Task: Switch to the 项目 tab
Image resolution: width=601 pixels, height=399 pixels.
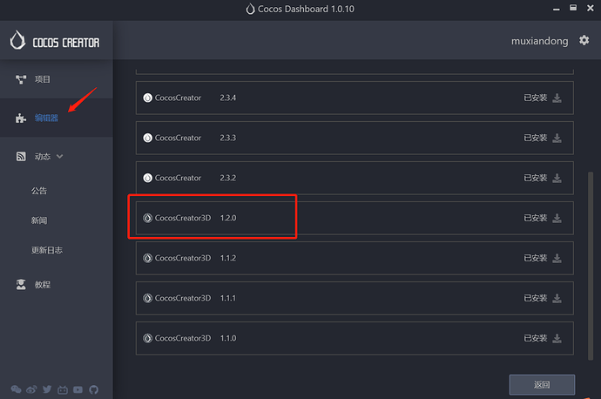Action: point(42,79)
